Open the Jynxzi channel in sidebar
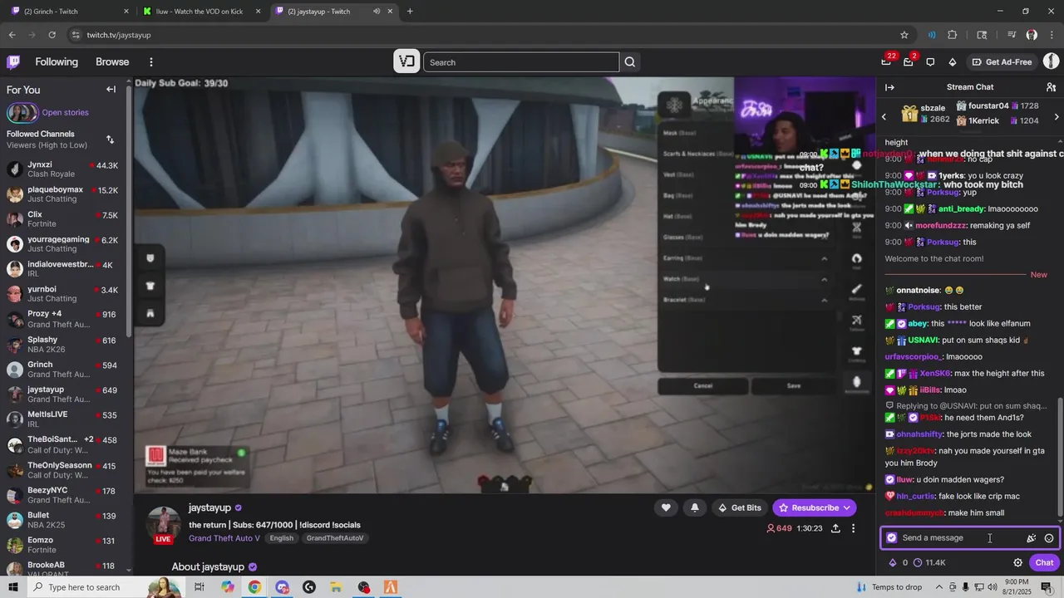 tap(63, 169)
